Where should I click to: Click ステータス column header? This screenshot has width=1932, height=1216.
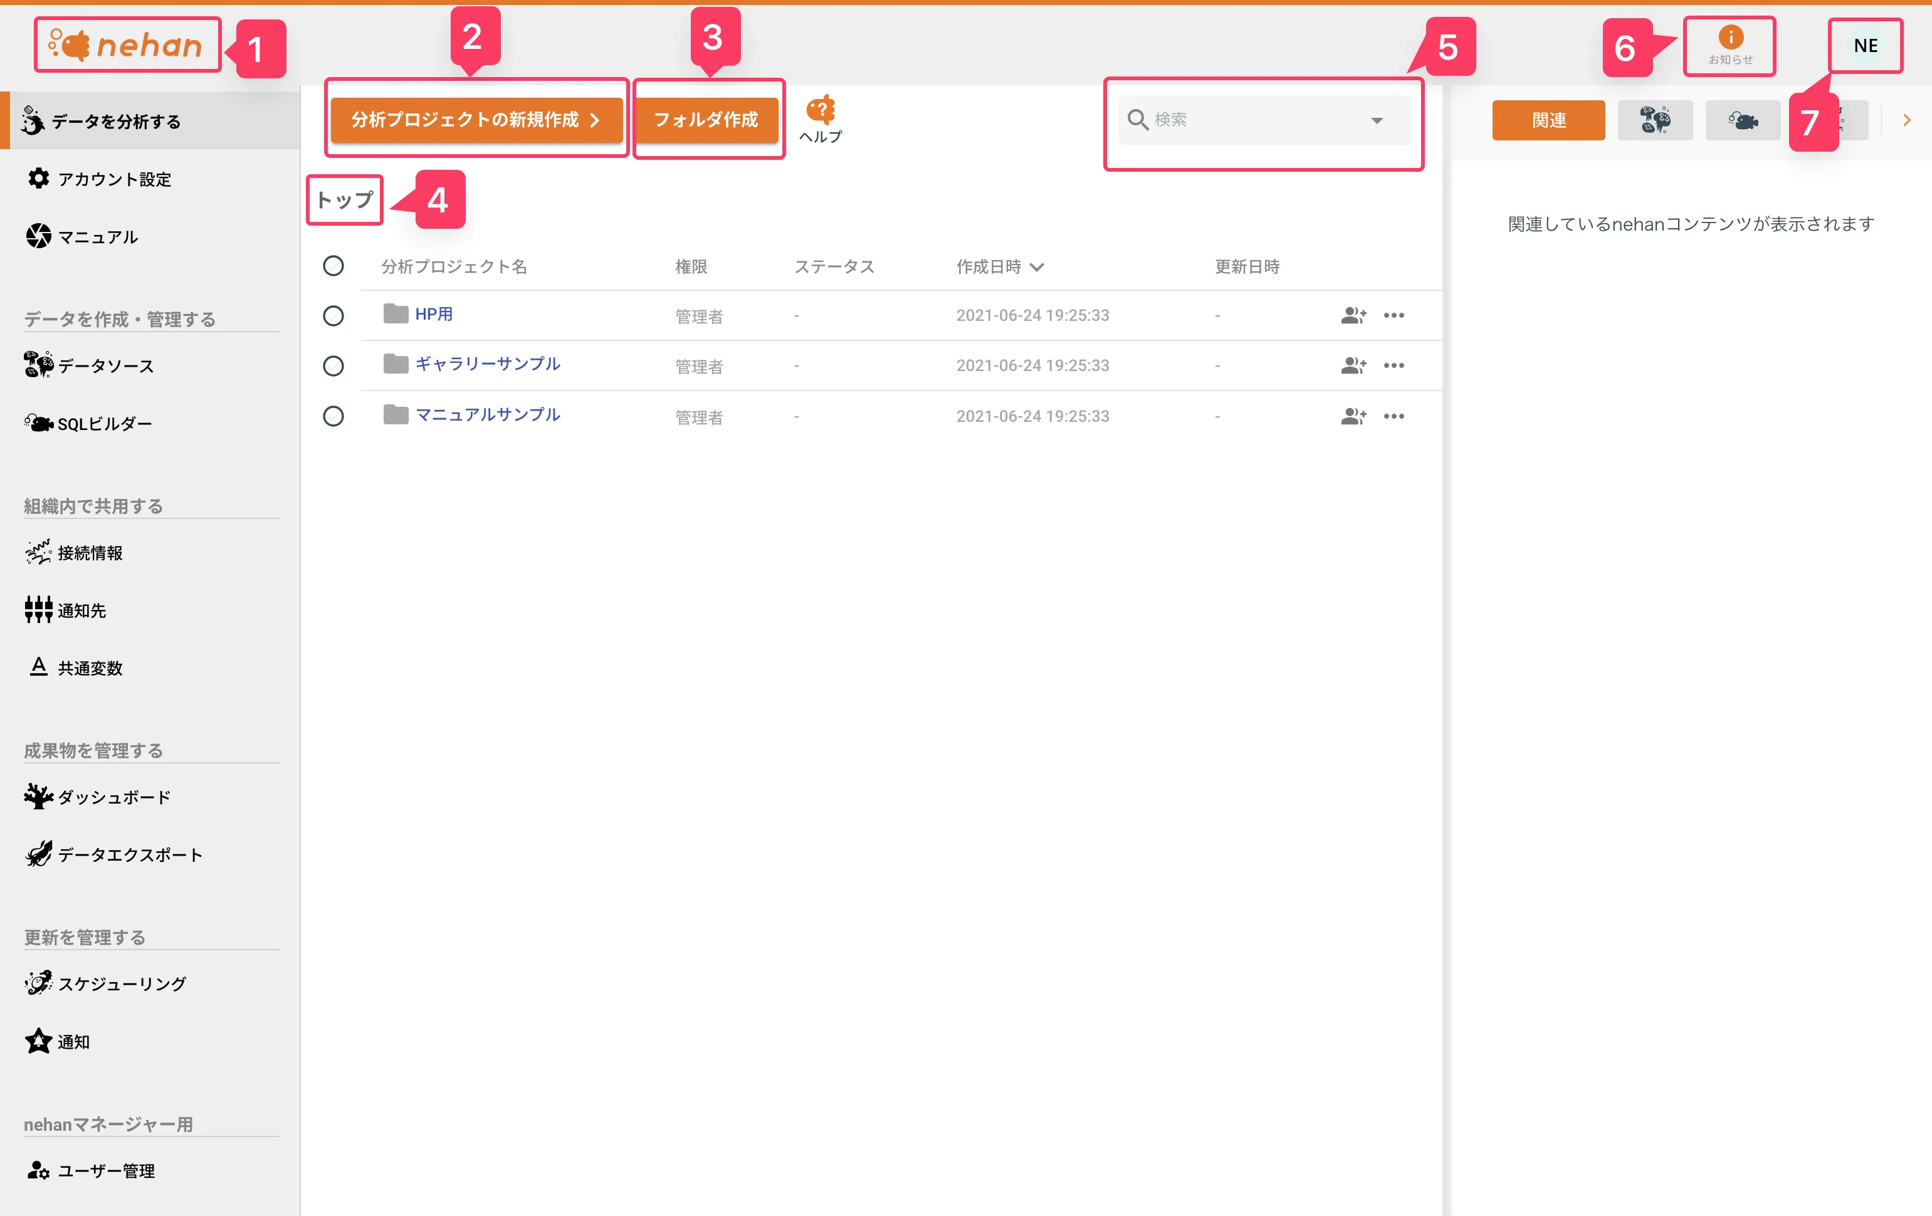(x=834, y=266)
